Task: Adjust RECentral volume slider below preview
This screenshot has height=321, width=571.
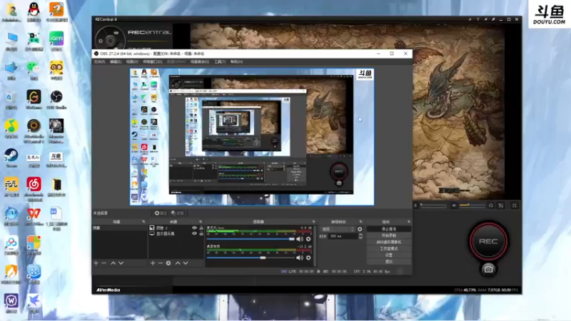Action: point(473,205)
